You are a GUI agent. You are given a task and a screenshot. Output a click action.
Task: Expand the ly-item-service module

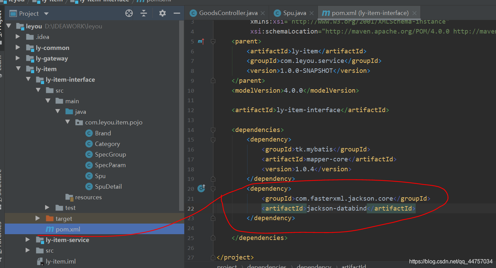click(x=28, y=240)
